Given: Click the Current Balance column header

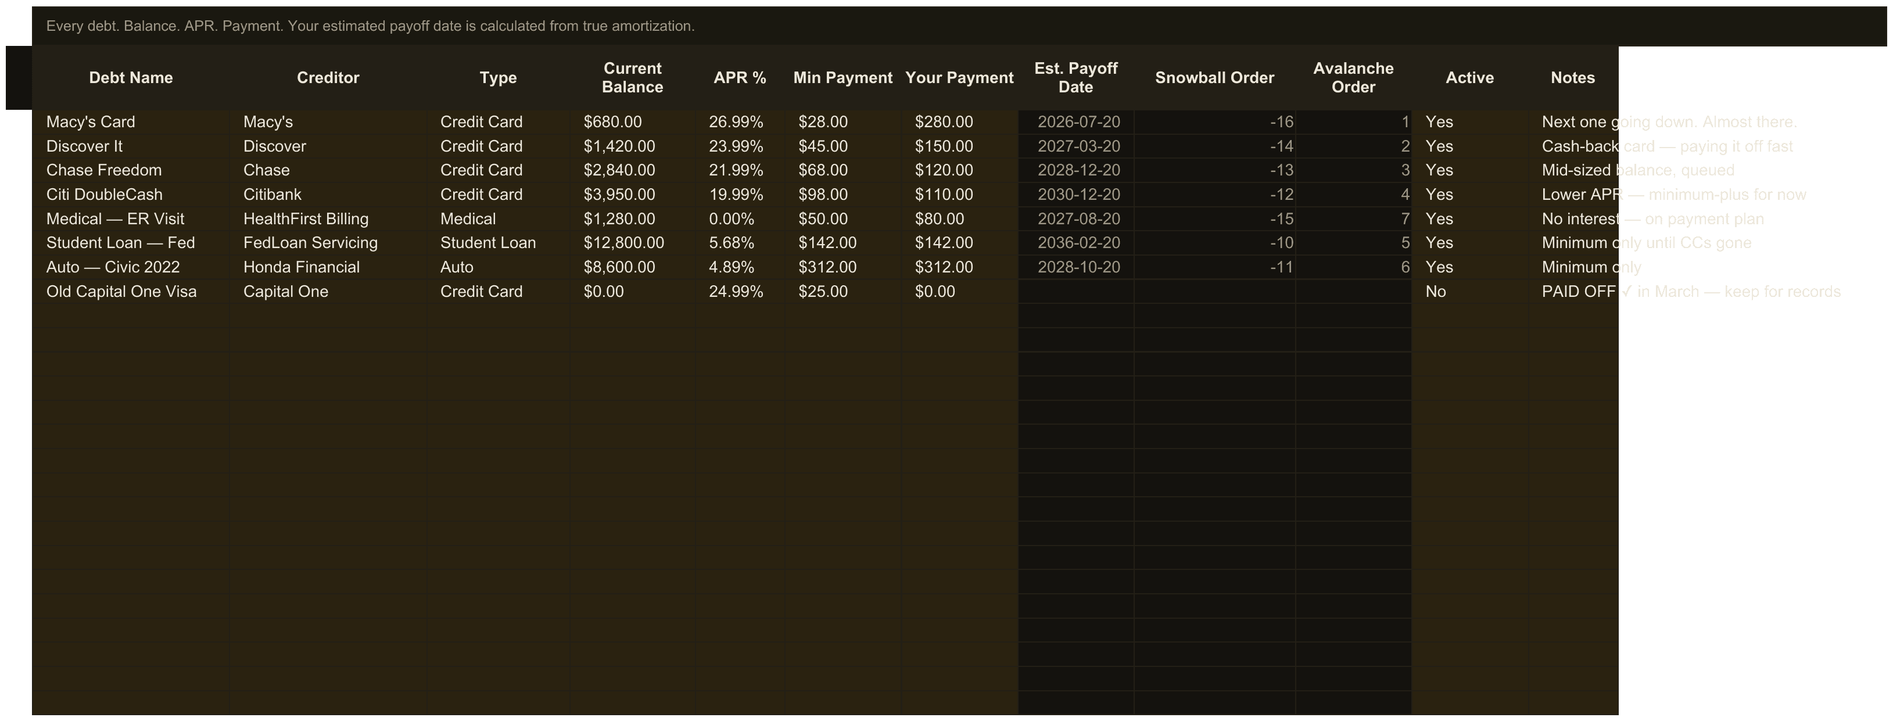Looking at the screenshot, I should tap(632, 78).
